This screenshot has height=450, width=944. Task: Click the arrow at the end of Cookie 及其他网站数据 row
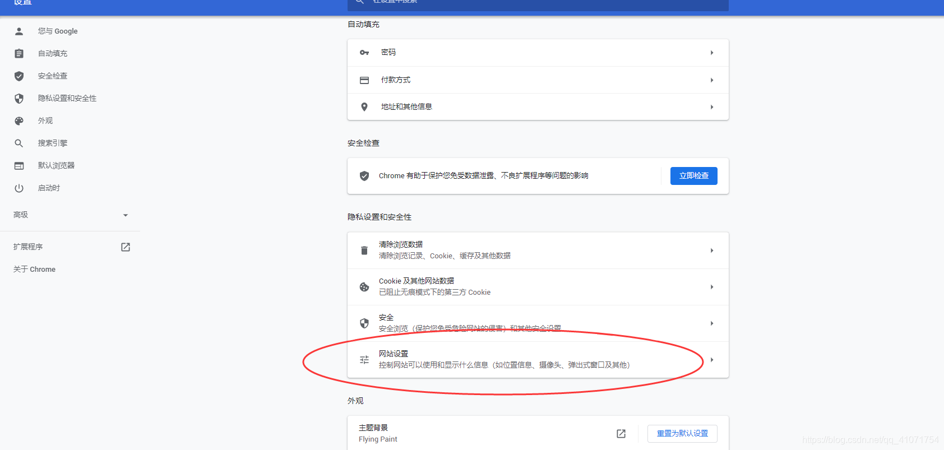(x=712, y=287)
